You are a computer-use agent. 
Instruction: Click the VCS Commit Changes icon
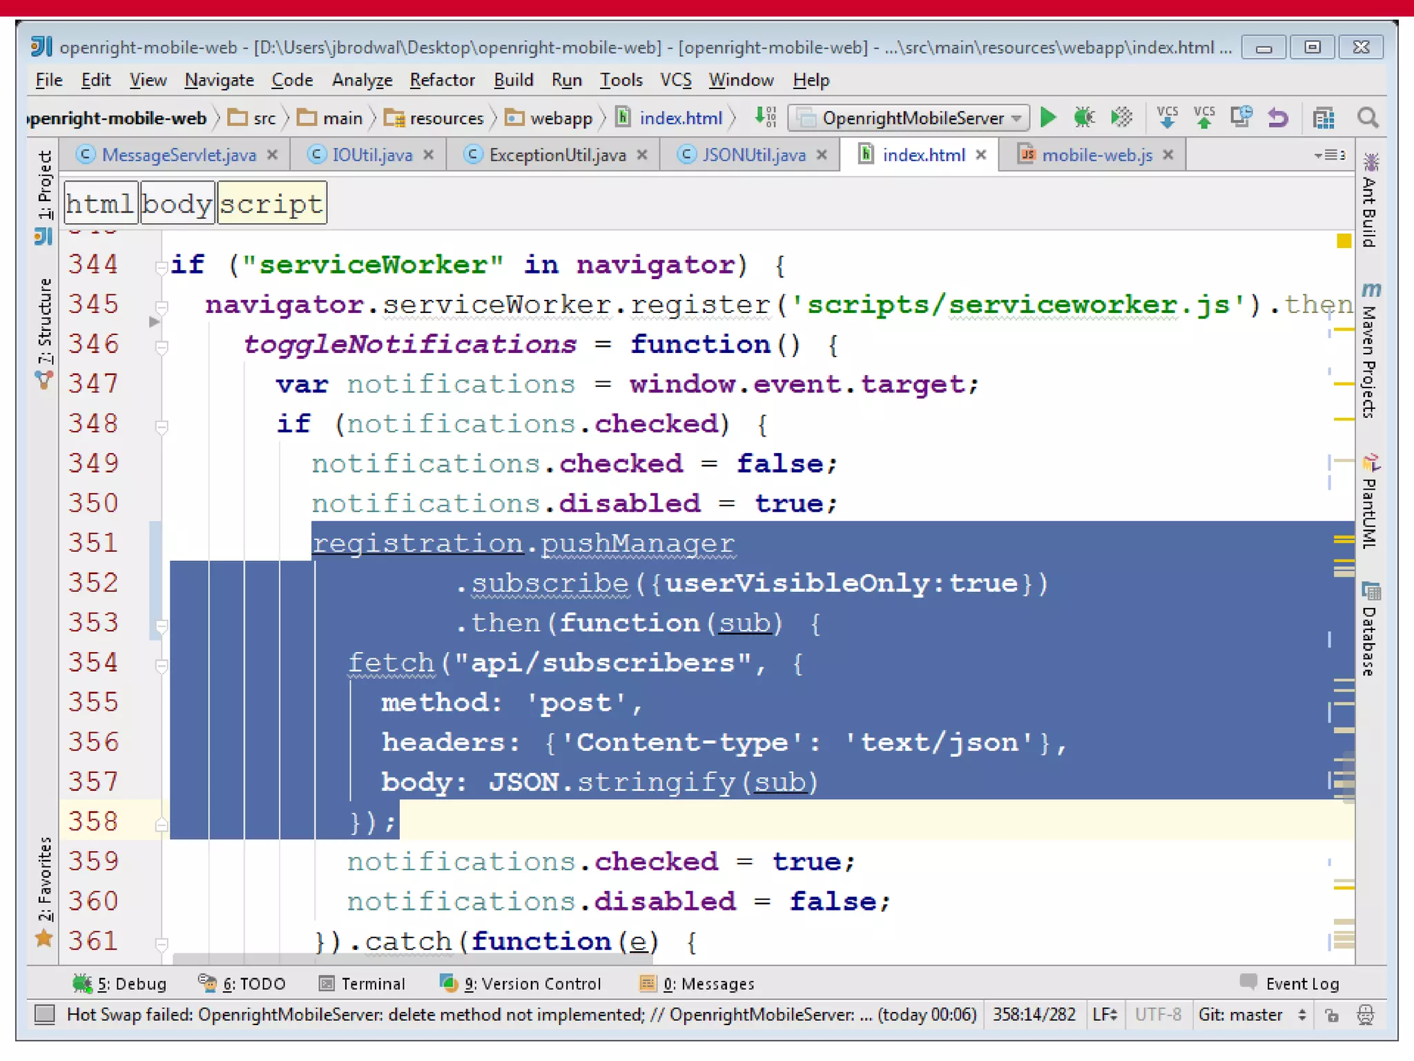tap(1204, 117)
